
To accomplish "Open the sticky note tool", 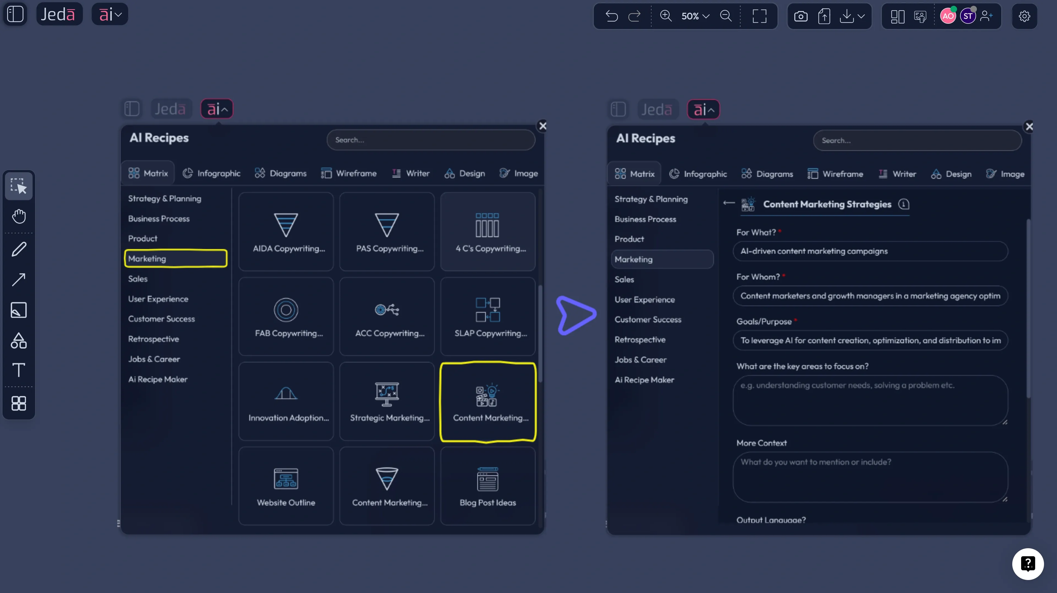I will tap(19, 310).
